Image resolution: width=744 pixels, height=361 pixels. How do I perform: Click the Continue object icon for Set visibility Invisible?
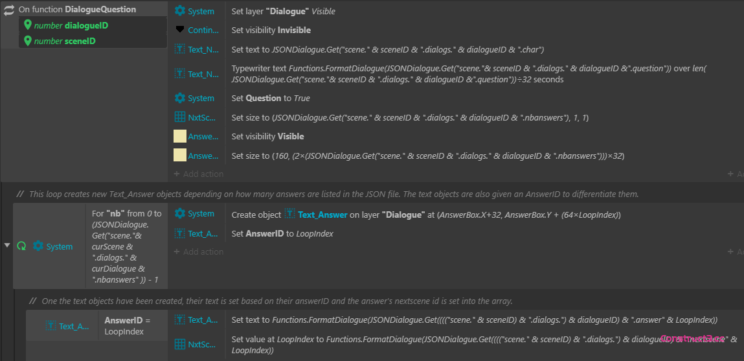pyautogui.click(x=180, y=30)
